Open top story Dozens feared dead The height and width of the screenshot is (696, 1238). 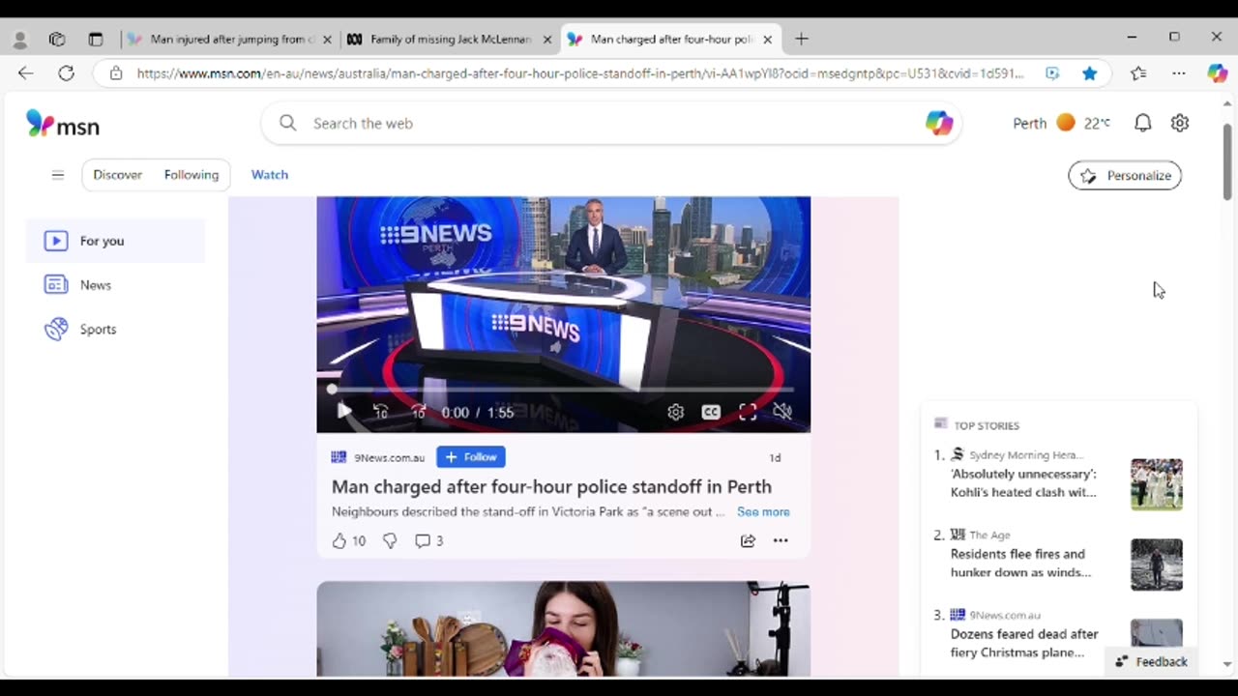click(1024, 643)
